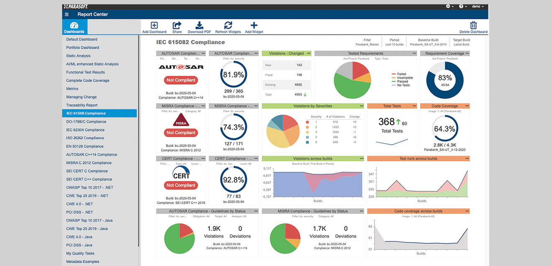Click the Share icon

(x=177, y=26)
